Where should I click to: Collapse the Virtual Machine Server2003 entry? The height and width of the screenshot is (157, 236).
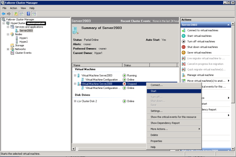pos(75,75)
